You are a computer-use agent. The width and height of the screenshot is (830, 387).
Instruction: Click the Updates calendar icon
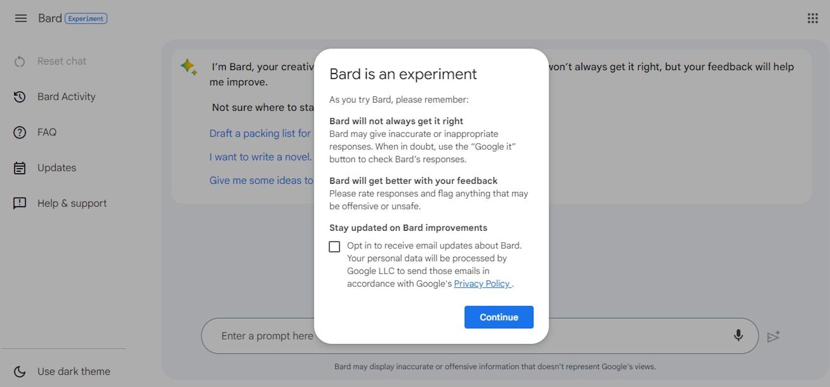19,168
